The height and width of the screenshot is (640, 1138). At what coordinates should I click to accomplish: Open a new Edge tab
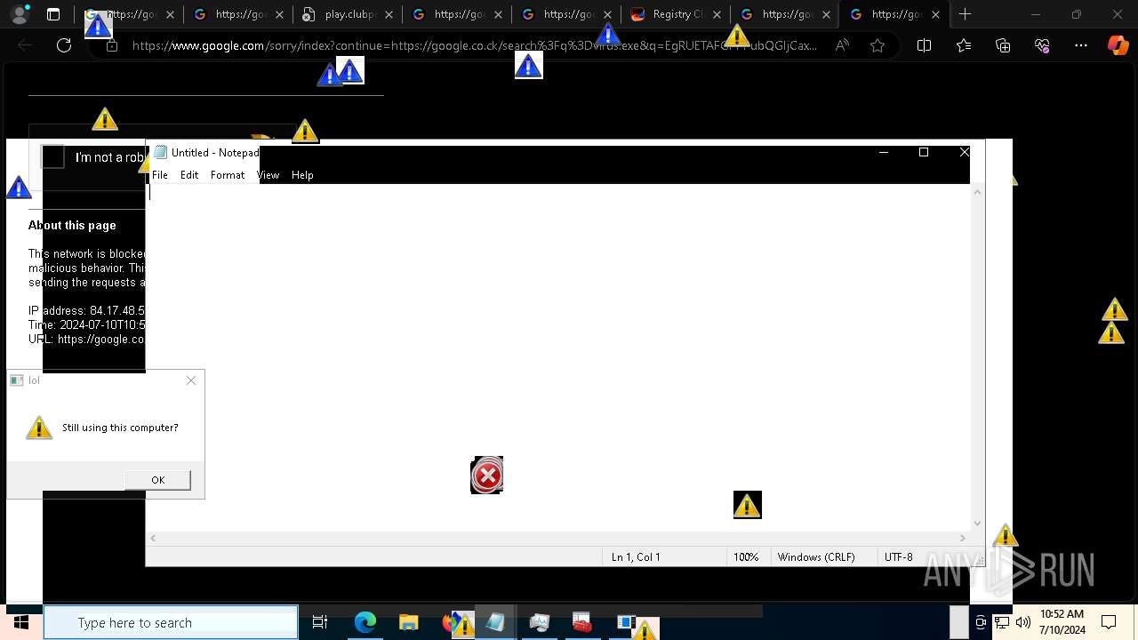[966, 14]
